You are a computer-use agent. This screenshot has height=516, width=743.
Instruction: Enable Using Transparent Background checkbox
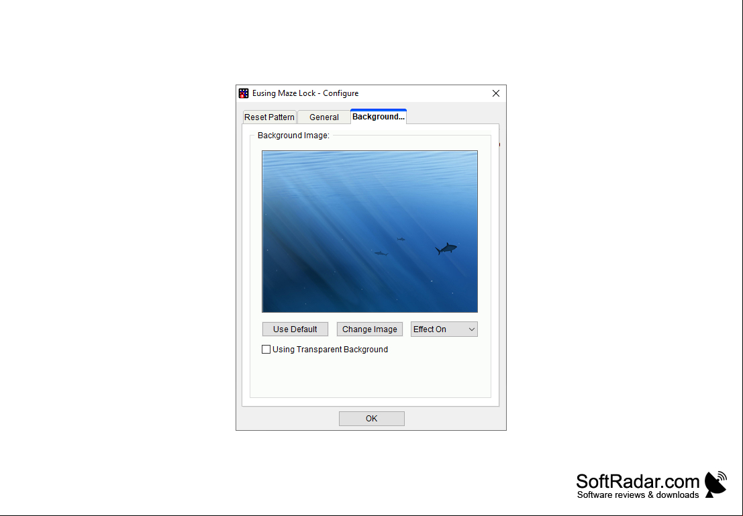click(x=266, y=349)
